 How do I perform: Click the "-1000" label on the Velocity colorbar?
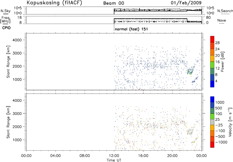pos(221,142)
